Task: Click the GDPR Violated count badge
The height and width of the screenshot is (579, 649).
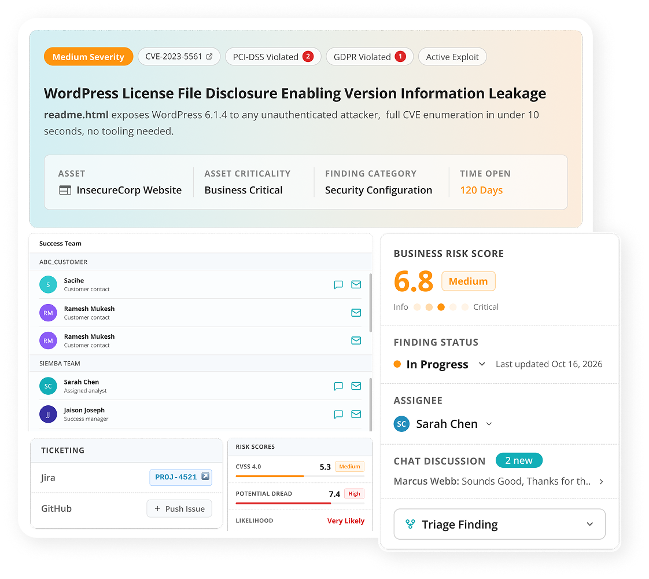Action: [x=400, y=56]
